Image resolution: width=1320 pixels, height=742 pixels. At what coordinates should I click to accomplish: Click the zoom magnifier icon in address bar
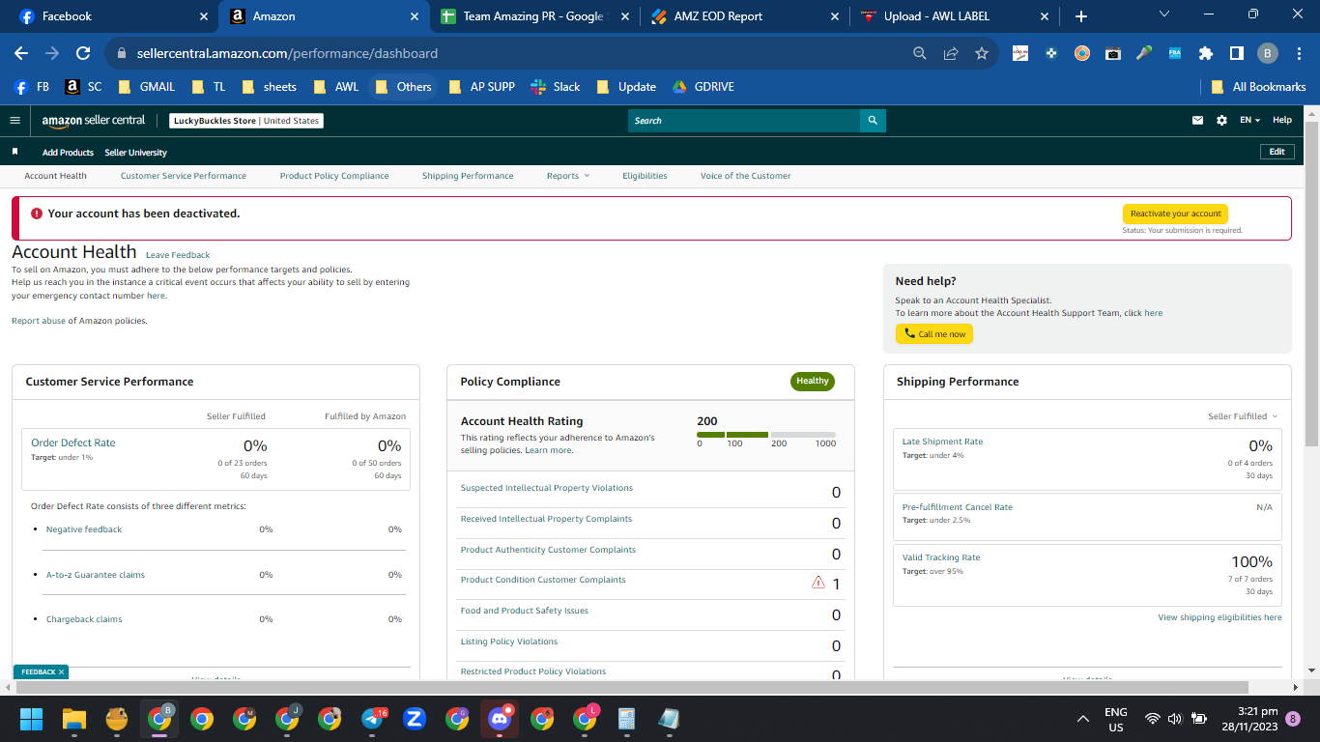tap(920, 53)
